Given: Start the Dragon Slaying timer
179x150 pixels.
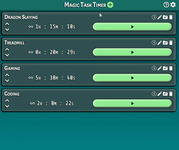Looking at the screenshot, I should [x=132, y=27].
